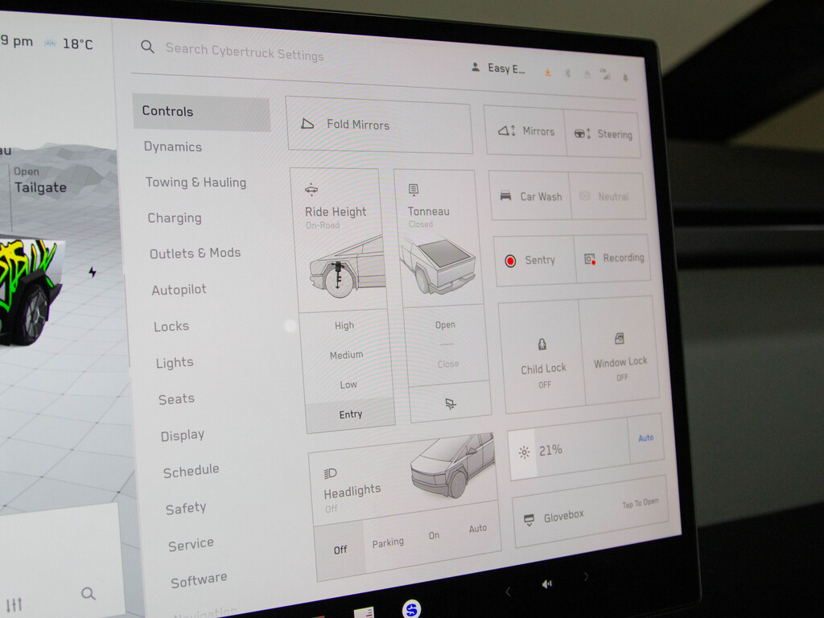Toggle the Window Lock
824x618 pixels.
[619, 350]
